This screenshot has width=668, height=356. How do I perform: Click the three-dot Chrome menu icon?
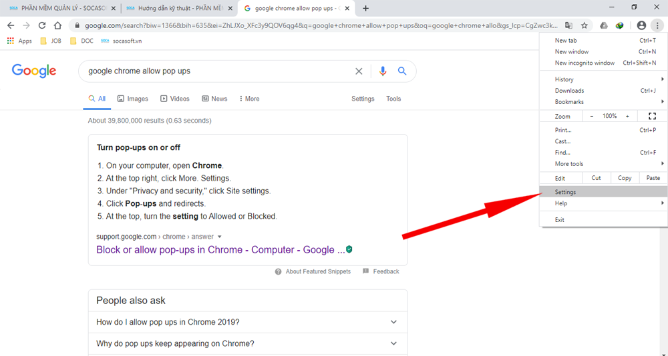pos(657,25)
